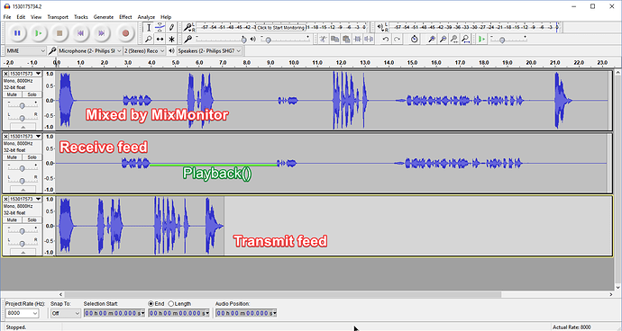Image resolution: width=622 pixels, height=331 pixels.
Task: Solo the Transmit feed track
Action: [32, 219]
